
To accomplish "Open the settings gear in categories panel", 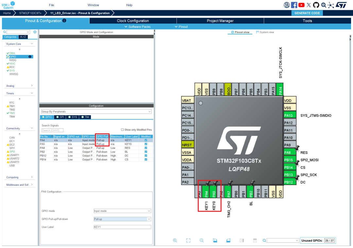I will click(x=35, y=32).
